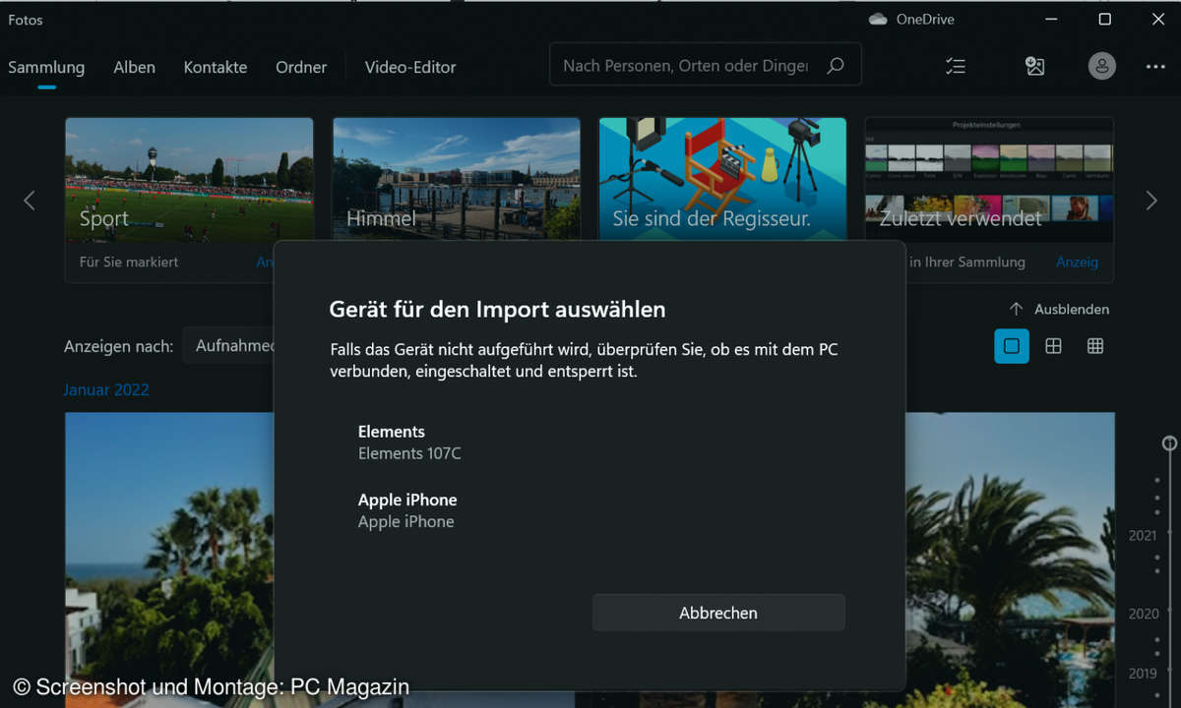Jump to 2020 on timeline scrollbar
Viewport: 1181px width, 708px height.
click(x=1144, y=614)
